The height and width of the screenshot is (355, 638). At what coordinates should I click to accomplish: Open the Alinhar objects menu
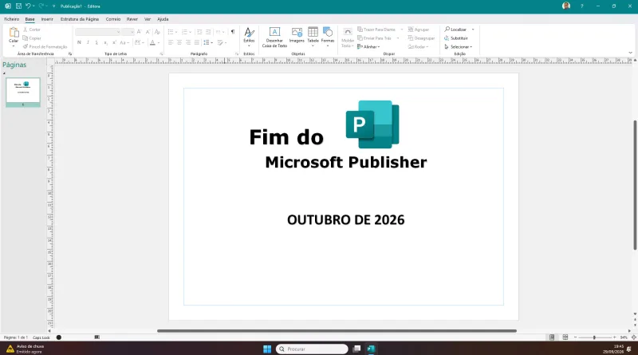[x=368, y=47]
